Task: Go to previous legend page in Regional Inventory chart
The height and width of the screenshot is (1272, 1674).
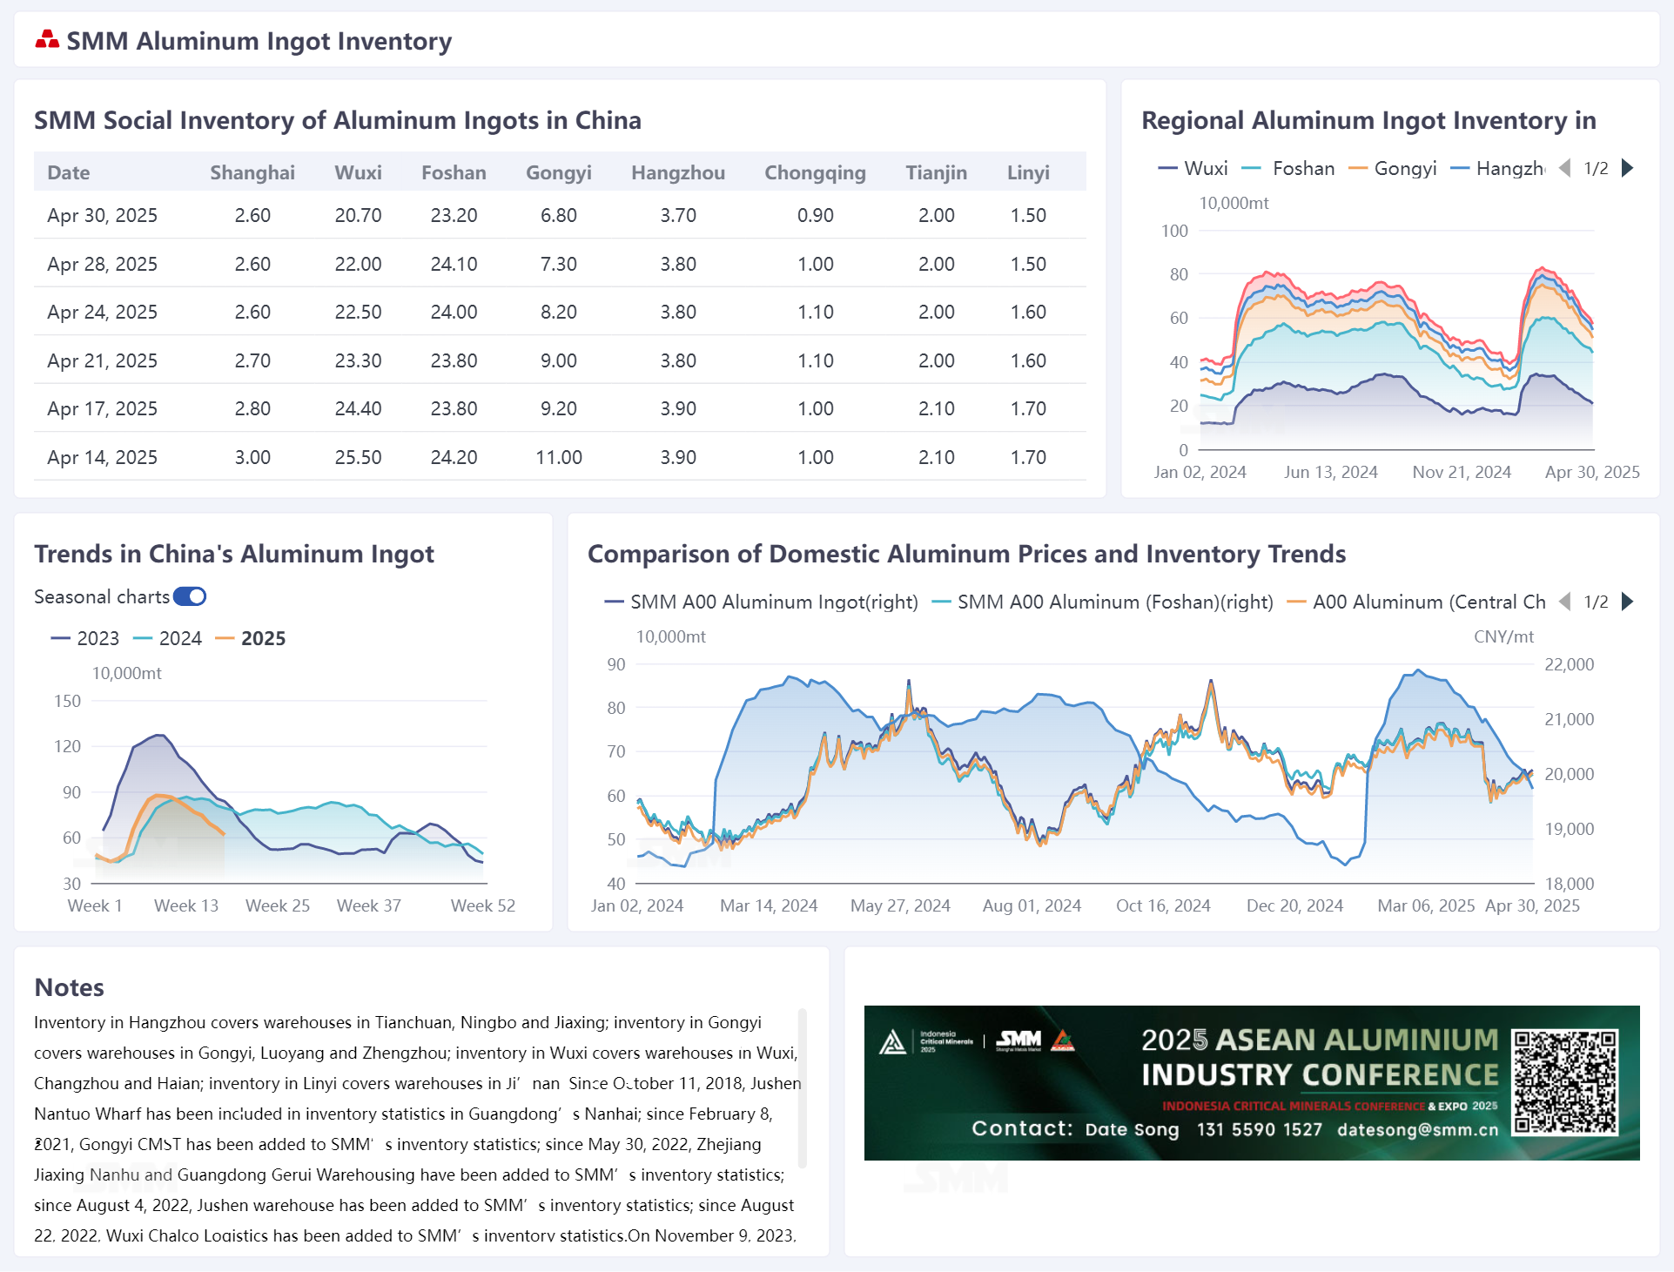Action: click(x=1564, y=168)
